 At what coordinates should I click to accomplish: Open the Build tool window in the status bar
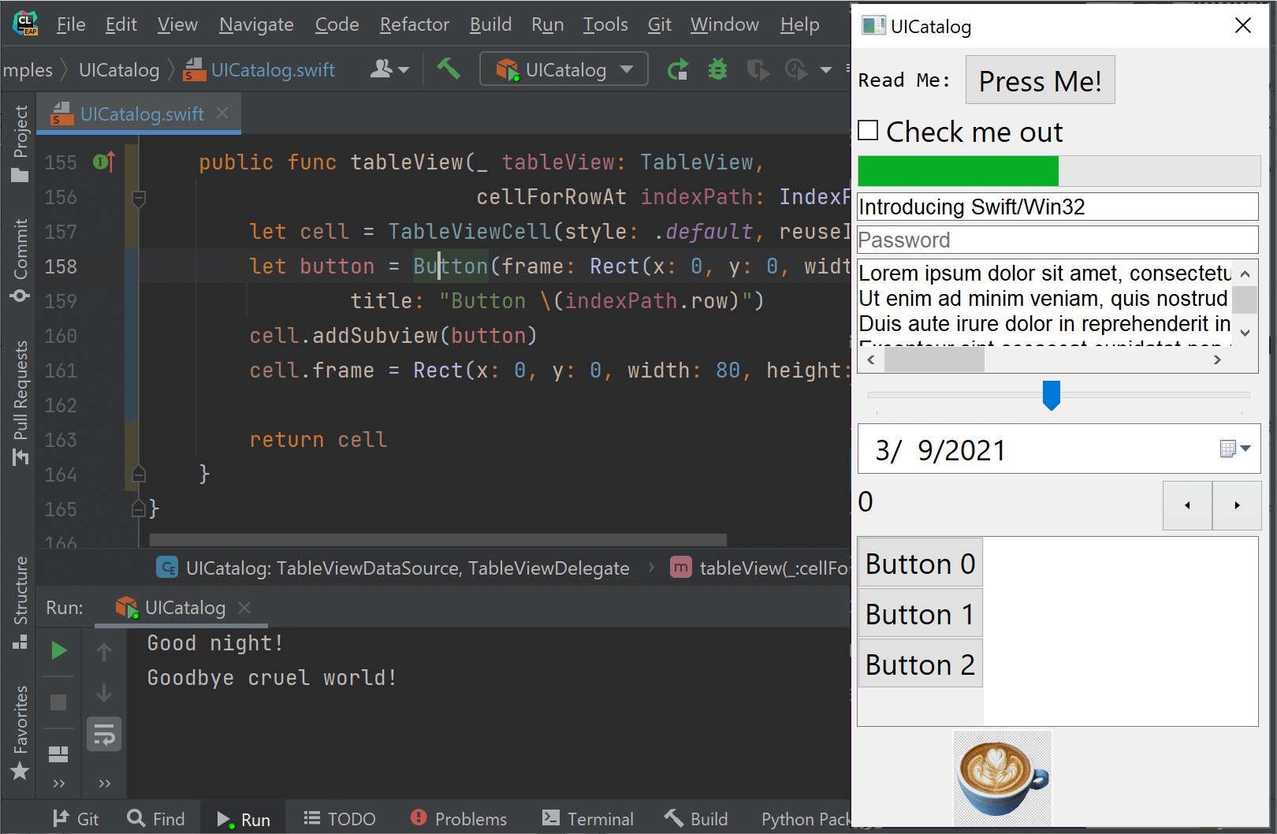(696, 819)
